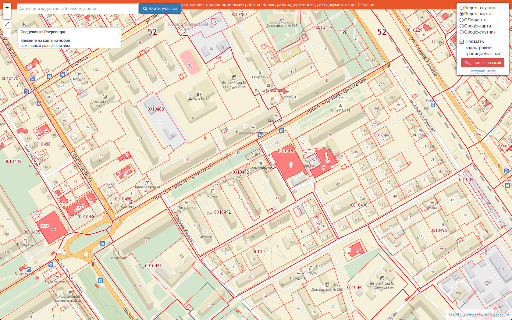Activate the ruler measurement tool
512x320 pixels.
coord(7,32)
